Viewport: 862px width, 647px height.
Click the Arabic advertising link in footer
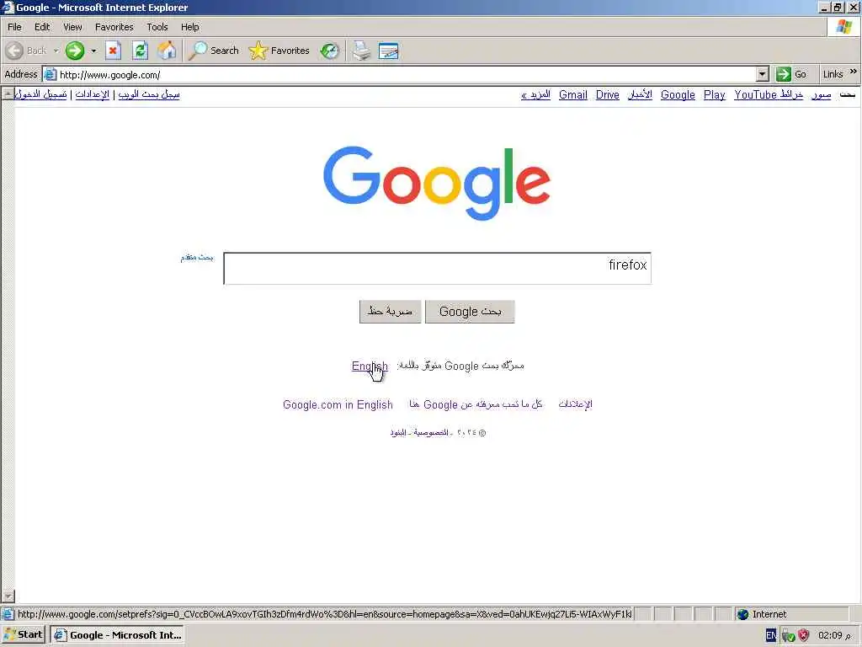pyautogui.click(x=575, y=404)
